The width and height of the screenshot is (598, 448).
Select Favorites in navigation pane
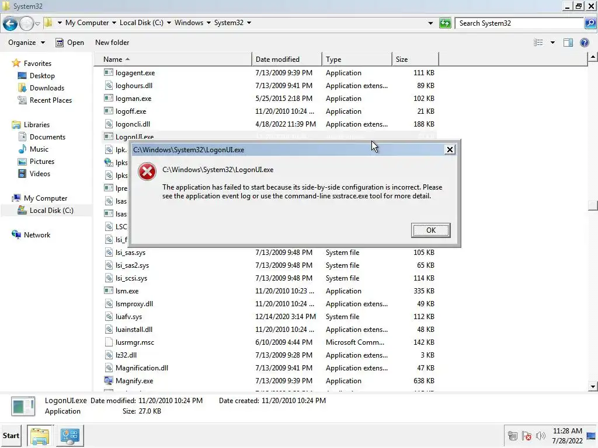coord(37,63)
